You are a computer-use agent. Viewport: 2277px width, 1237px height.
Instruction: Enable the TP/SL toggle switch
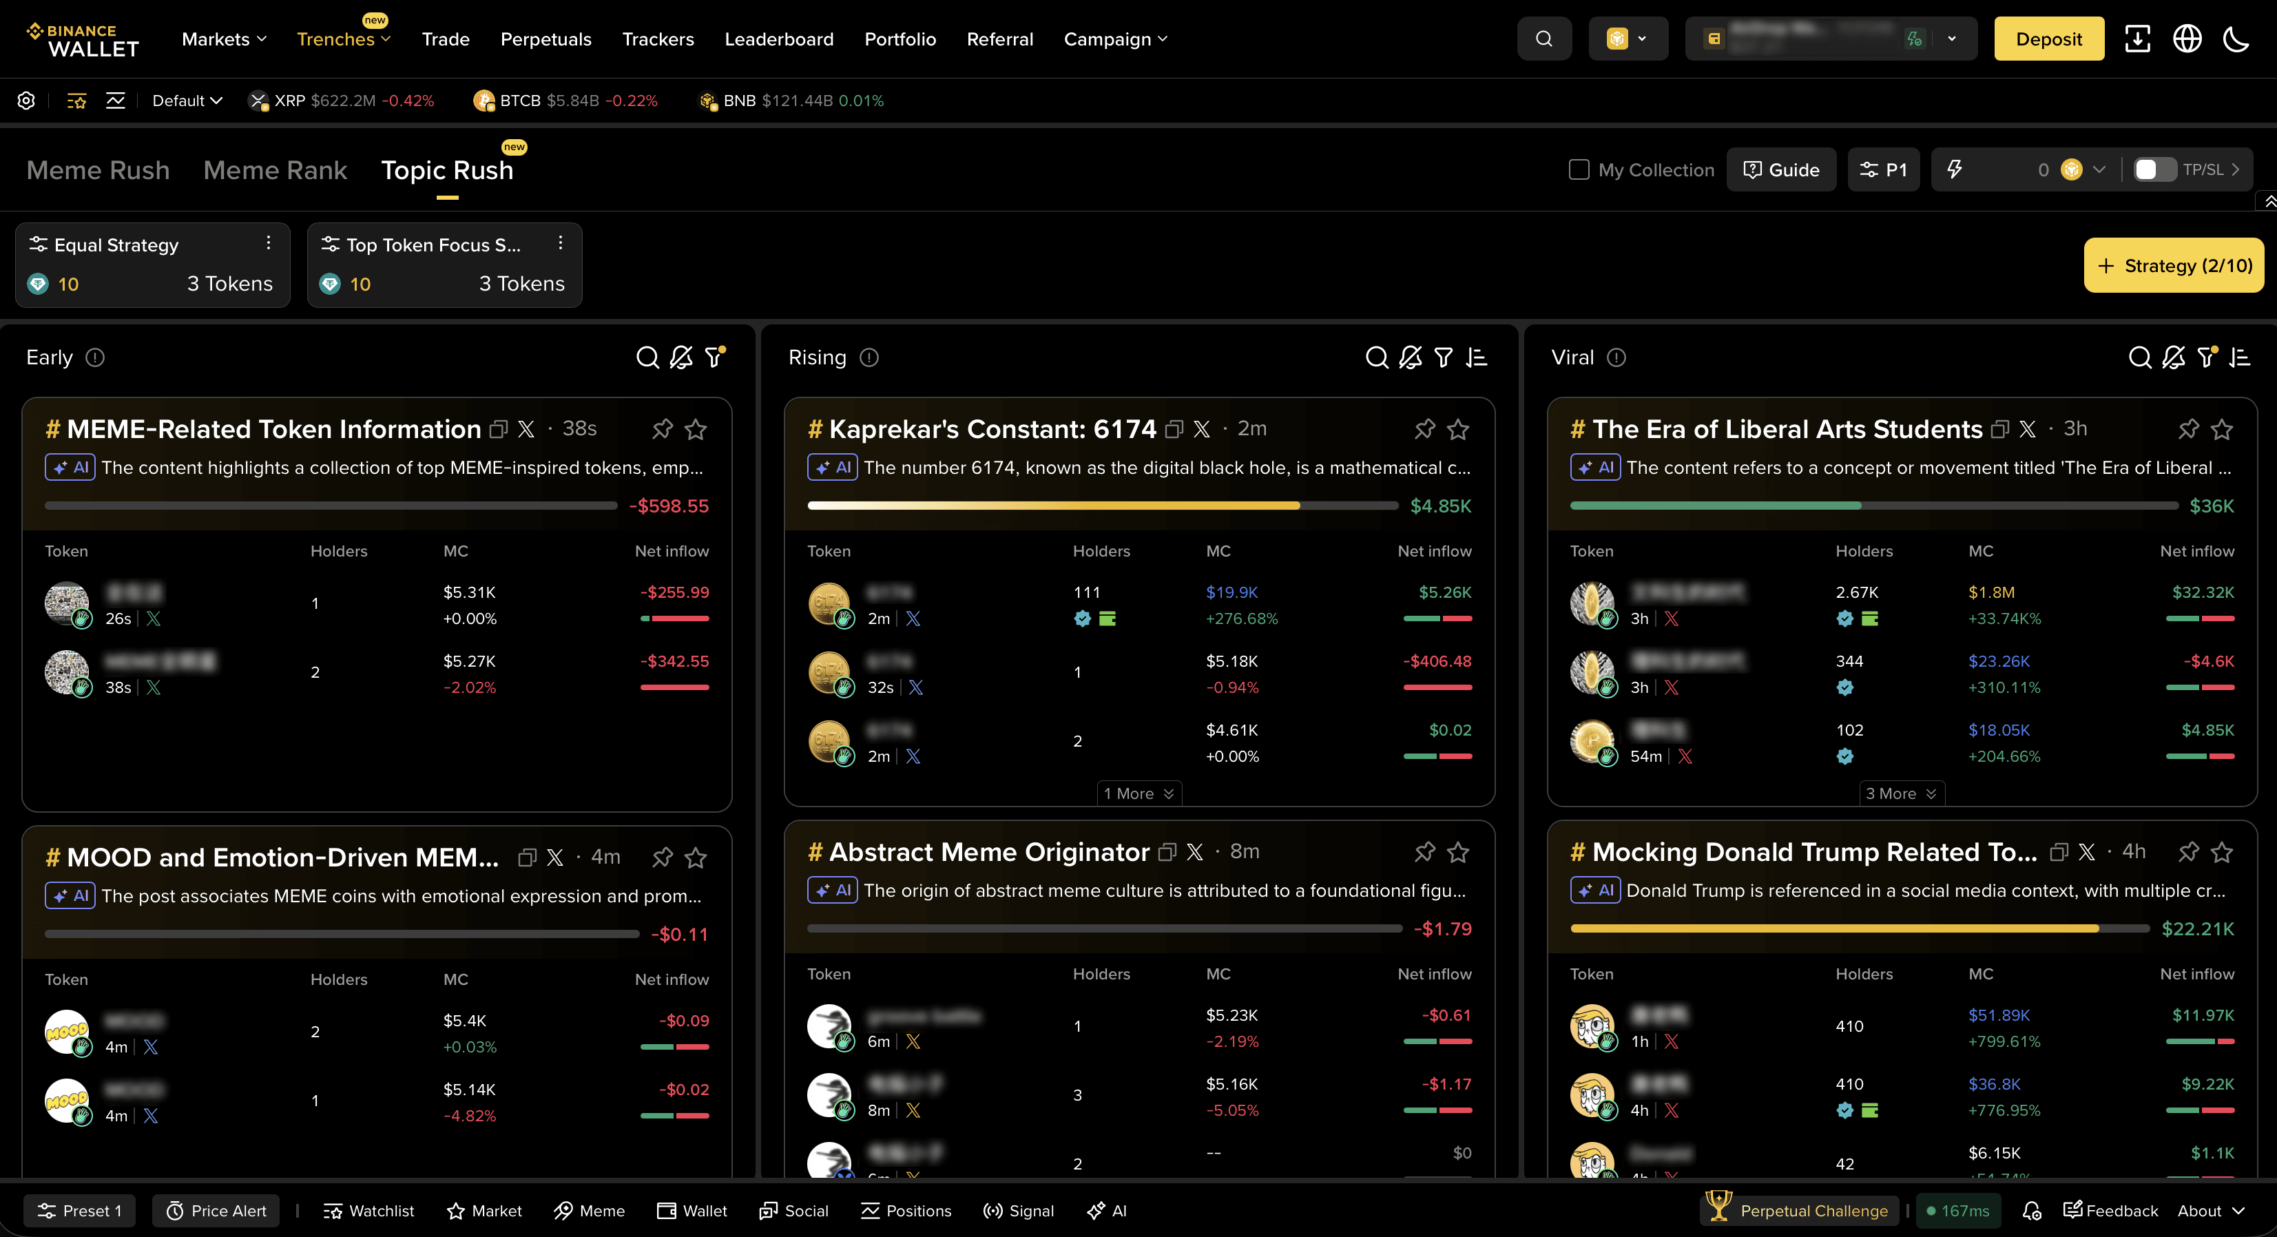click(x=2154, y=169)
